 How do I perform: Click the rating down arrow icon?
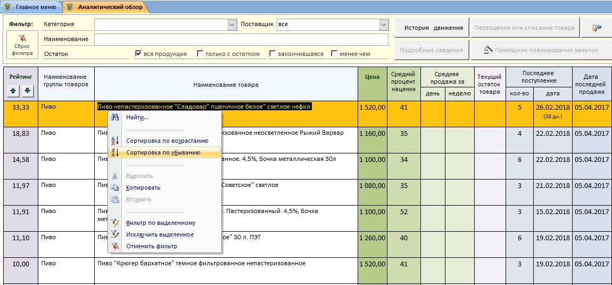click(x=27, y=91)
